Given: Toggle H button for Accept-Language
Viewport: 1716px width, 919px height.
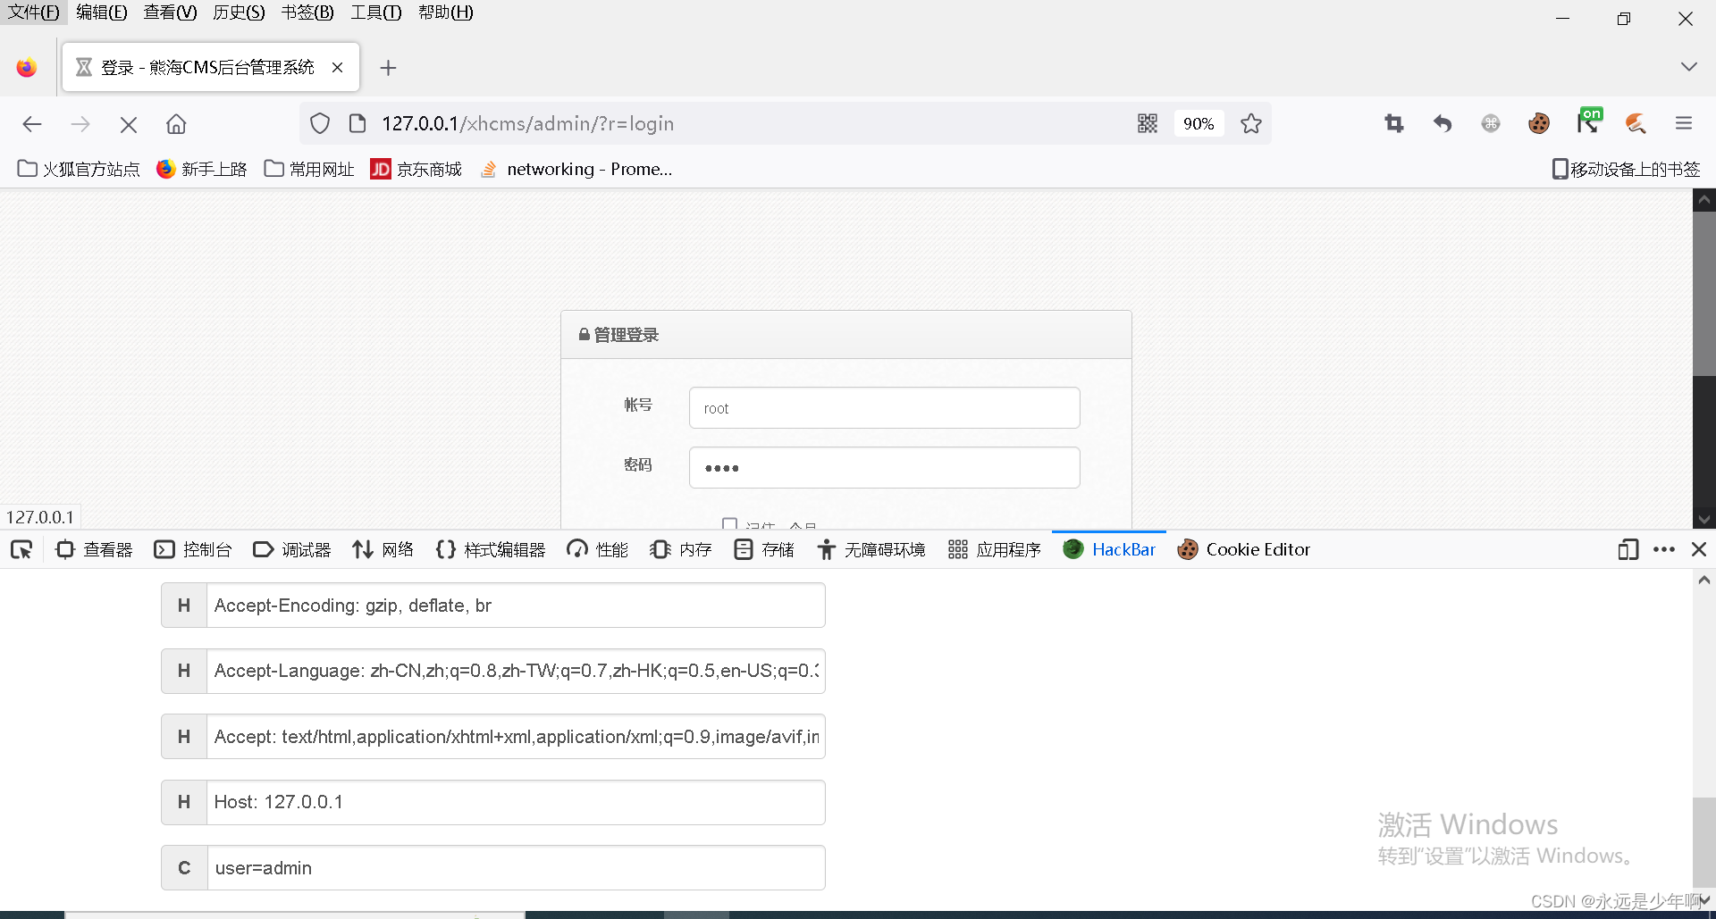Looking at the screenshot, I should point(184,671).
